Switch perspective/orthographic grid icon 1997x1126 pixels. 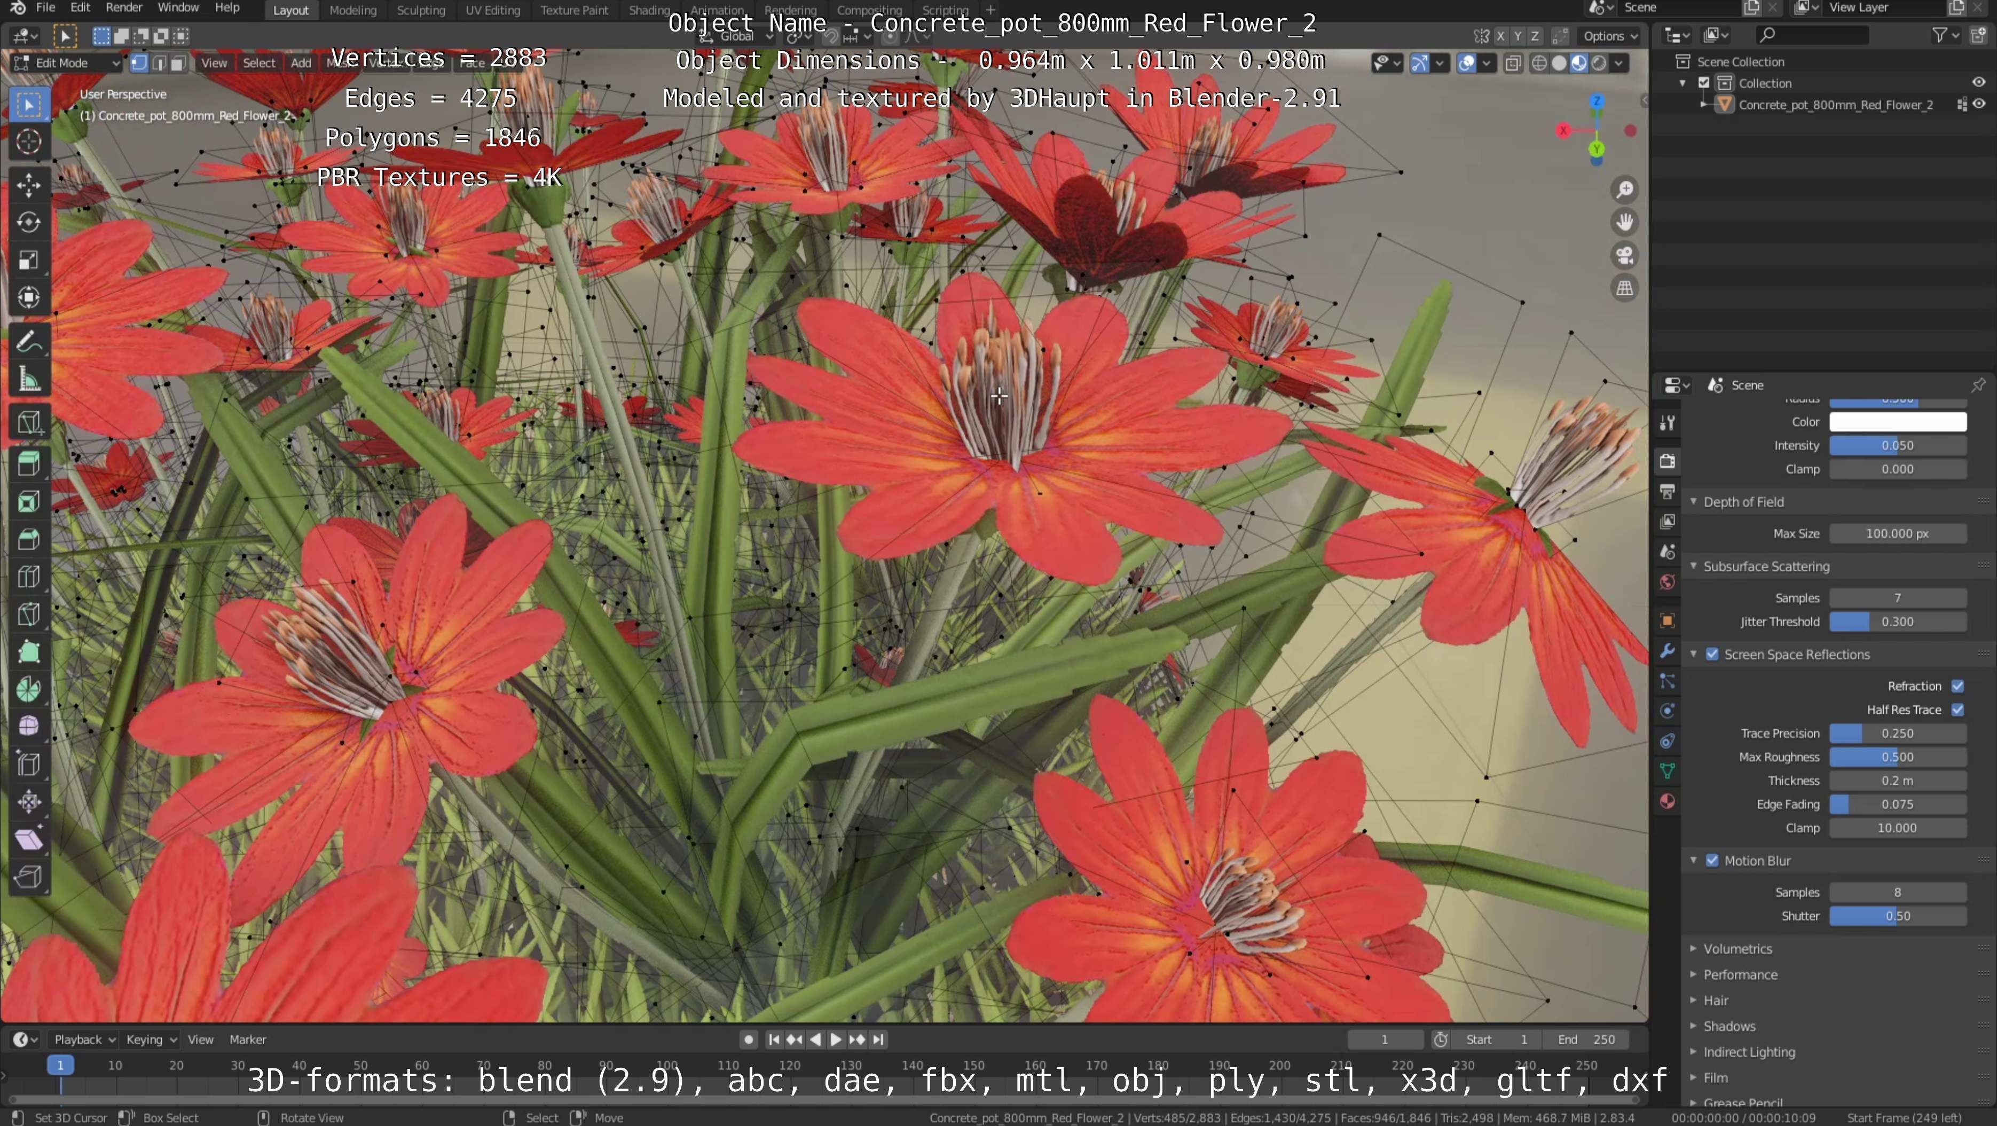coord(1625,288)
